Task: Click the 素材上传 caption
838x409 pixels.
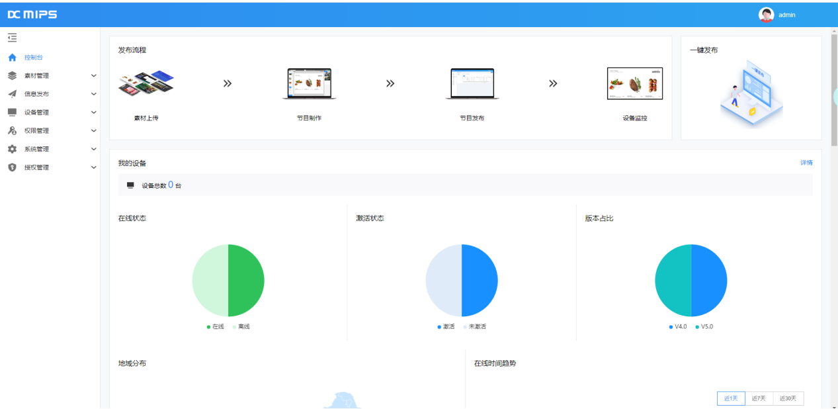Action: tap(146, 118)
